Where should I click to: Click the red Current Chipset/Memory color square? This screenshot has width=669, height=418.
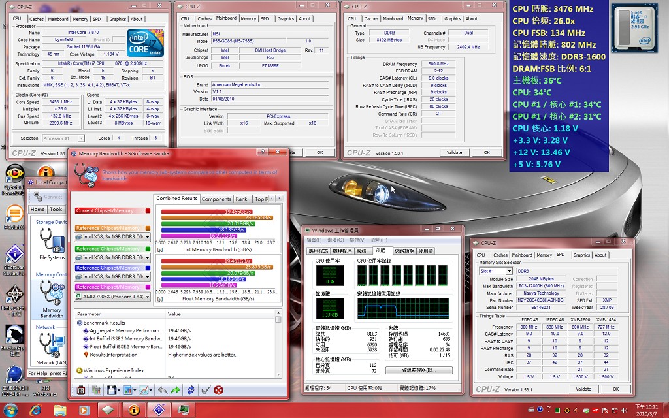148,211
